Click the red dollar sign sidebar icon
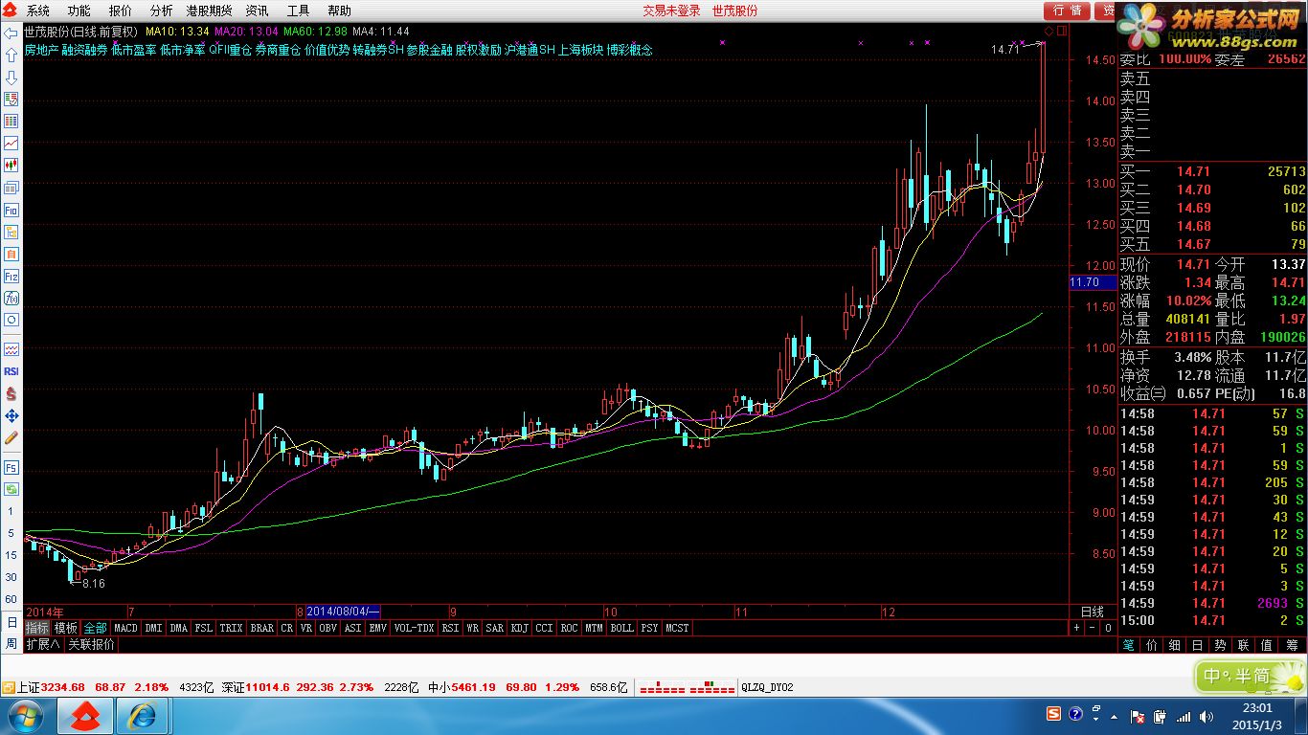Screen dimensions: 1308x735 [11, 393]
